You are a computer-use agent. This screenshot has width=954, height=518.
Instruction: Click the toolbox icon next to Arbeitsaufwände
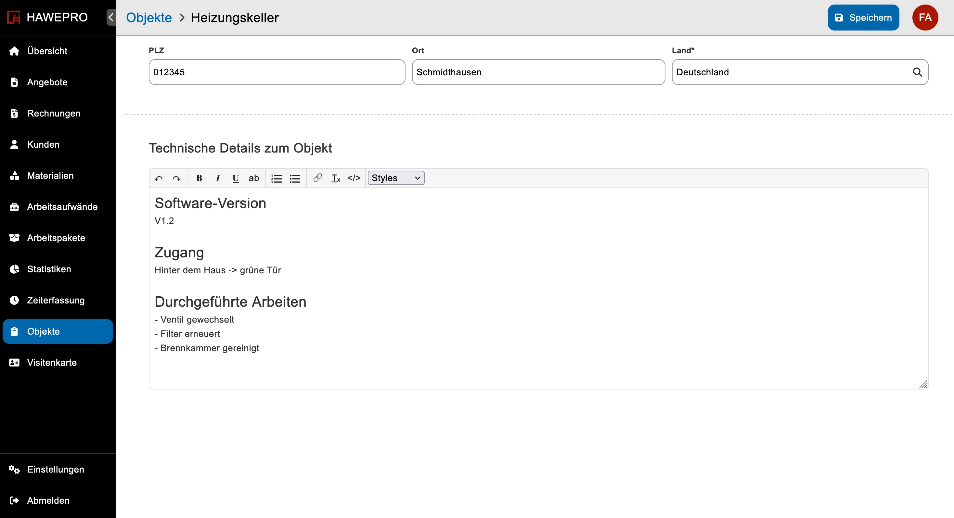tap(14, 207)
